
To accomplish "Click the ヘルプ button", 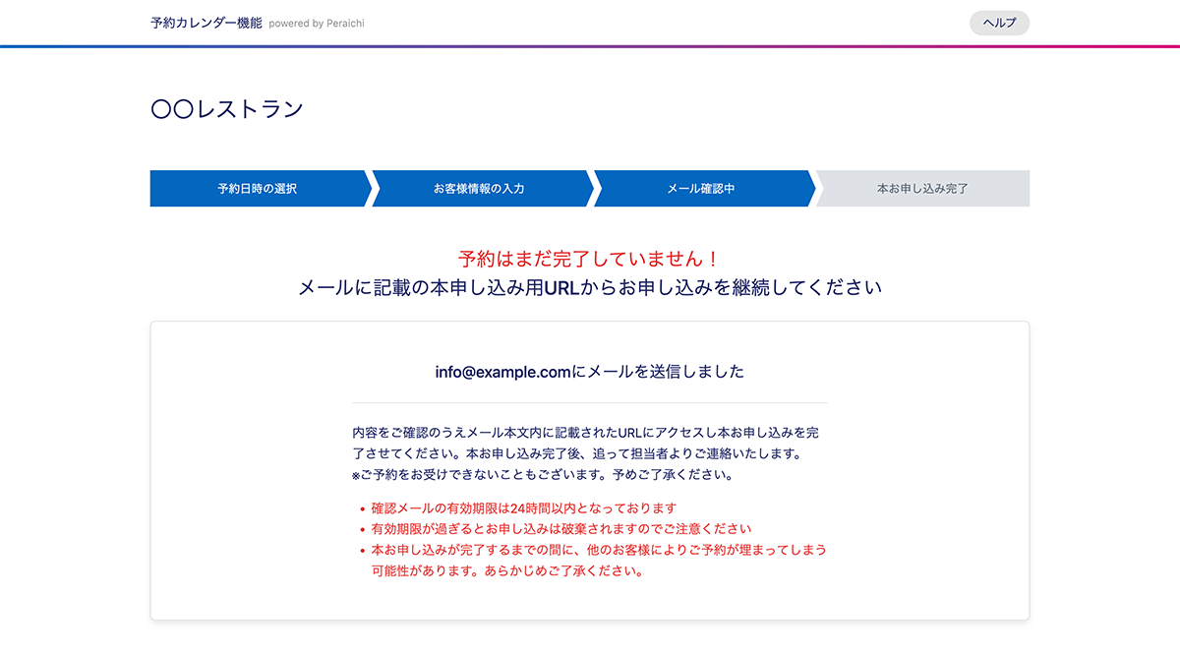I will tap(999, 23).
